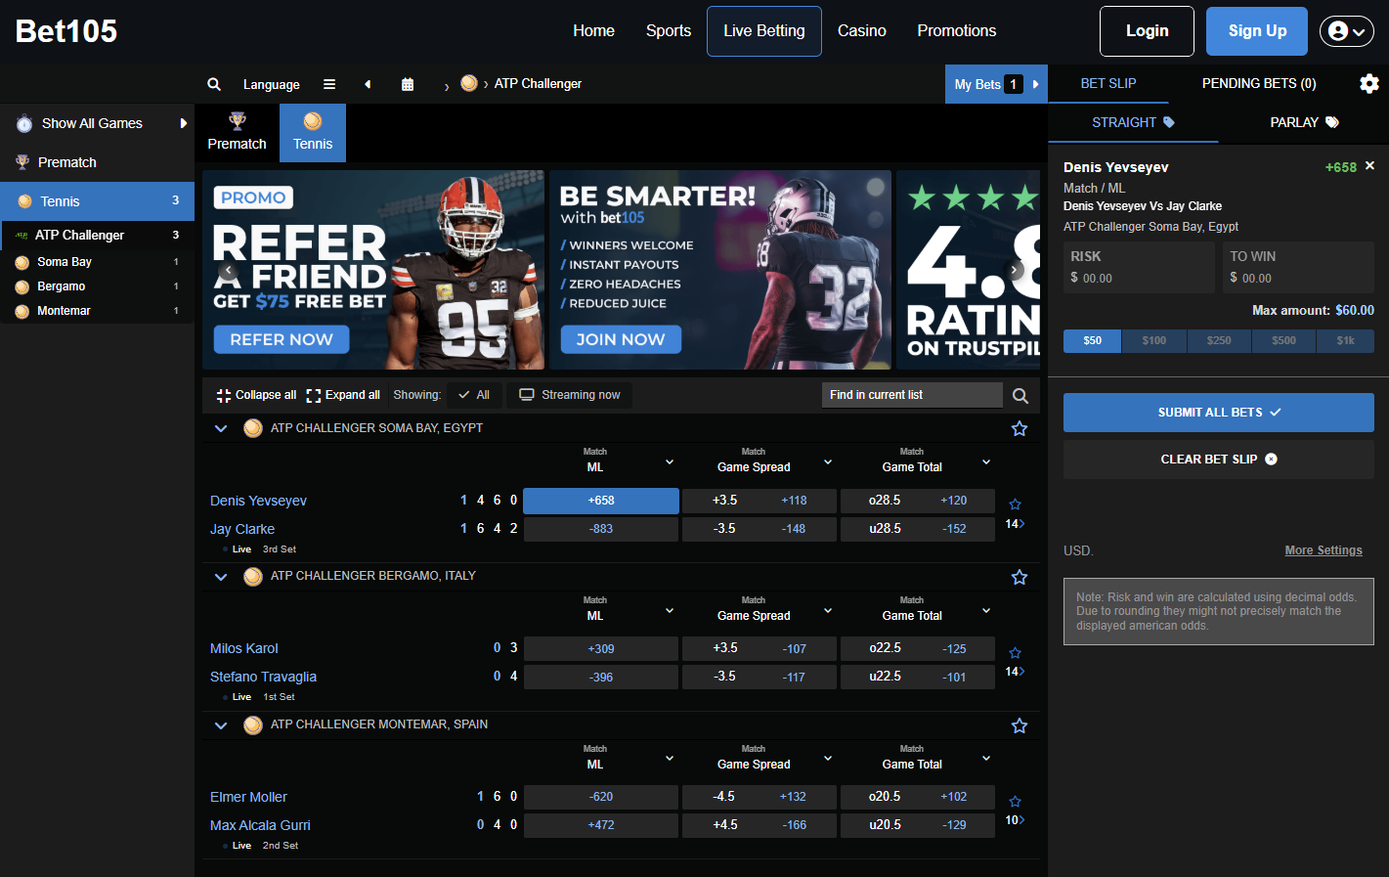Favorite the ATP Challenger Soma Bay event
The image size is (1389, 877).
[1020, 427]
